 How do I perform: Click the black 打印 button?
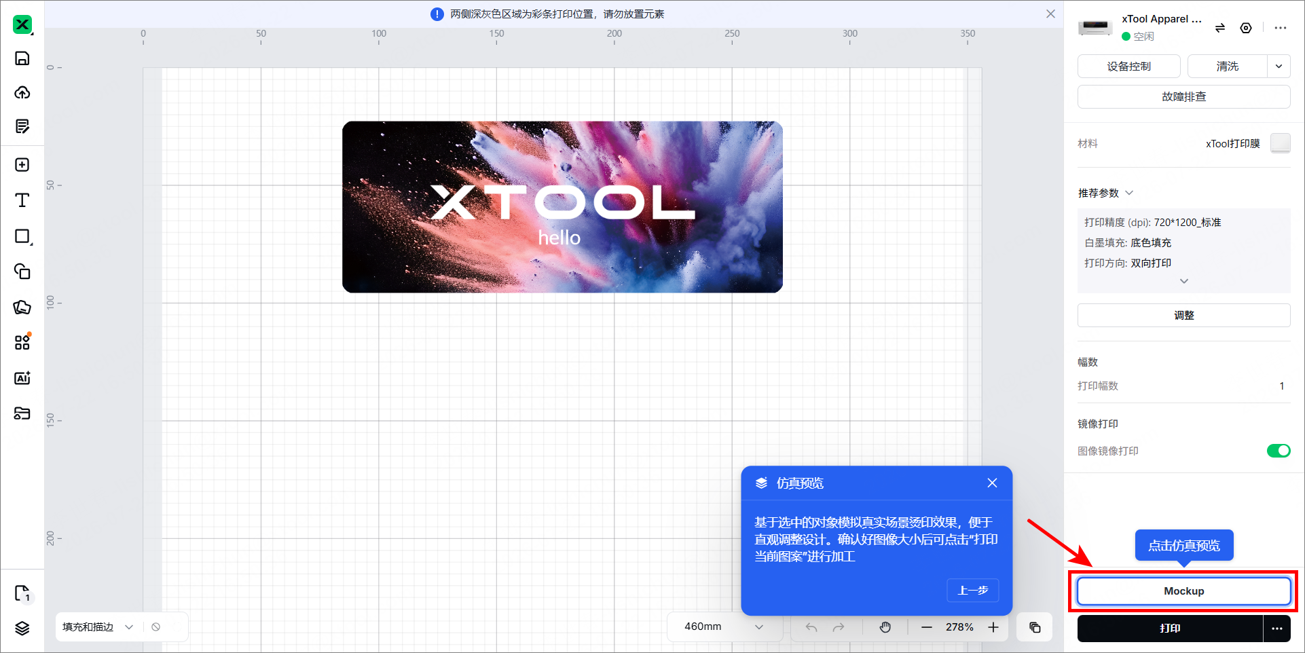pos(1170,629)
